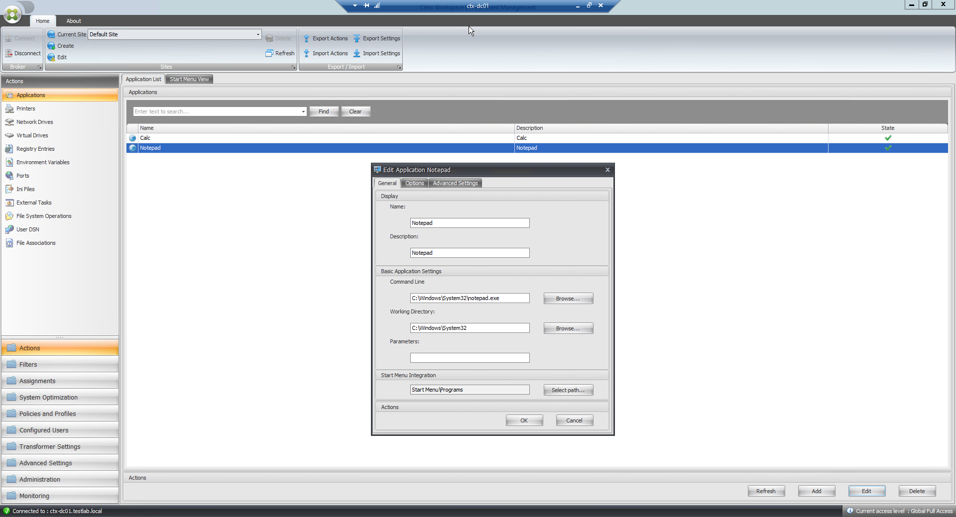
Task: Click the Ports icon
Action: tap(9, 176)
